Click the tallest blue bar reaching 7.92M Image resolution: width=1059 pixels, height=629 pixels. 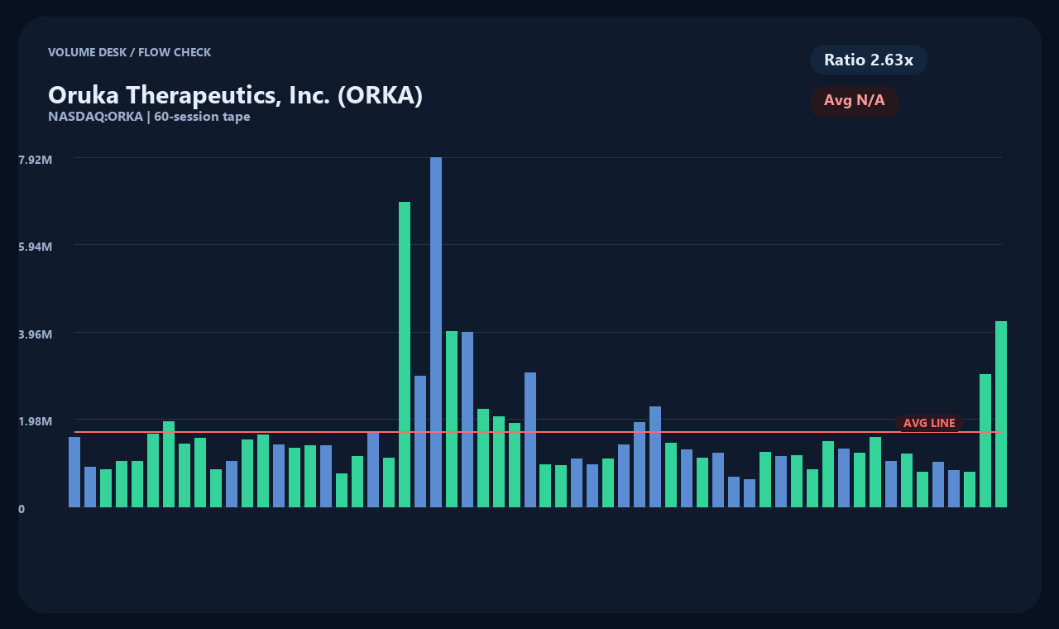(x=436, y=332)
